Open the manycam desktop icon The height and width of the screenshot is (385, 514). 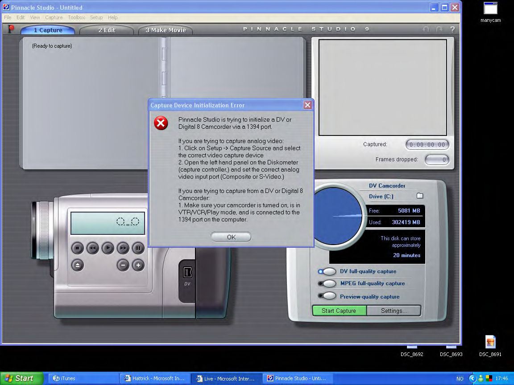(x=490, y=12)
